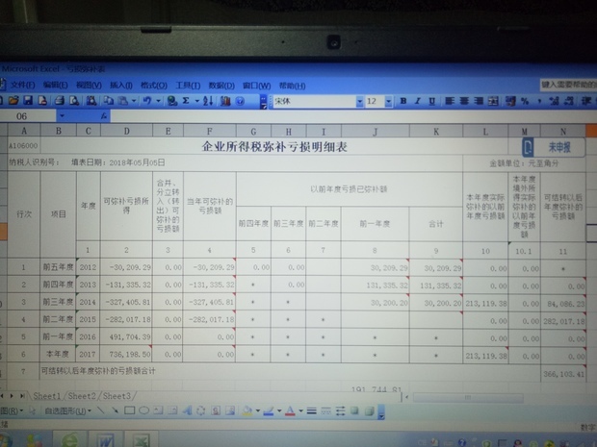Screen dimensions: 597x447
Task: Click the Decrease Decimal icon
Action: [x=569, y=101]
